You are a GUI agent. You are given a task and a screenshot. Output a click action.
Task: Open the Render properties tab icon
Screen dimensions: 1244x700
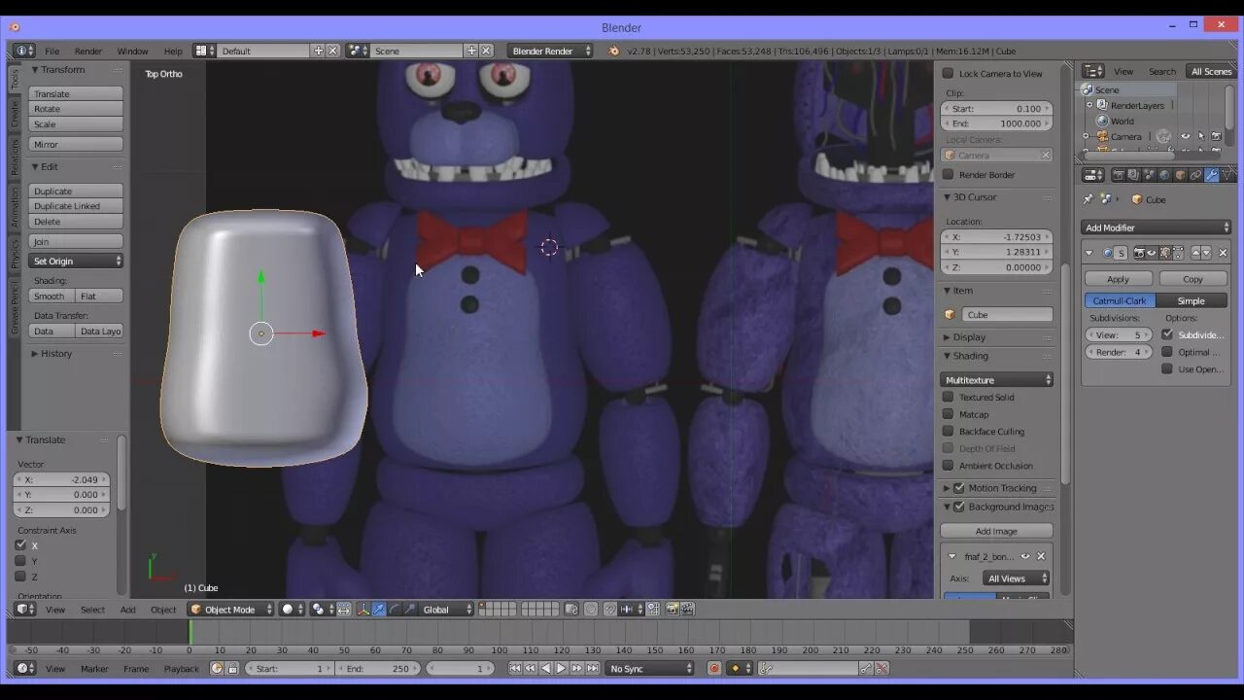tap(1119, 175)
